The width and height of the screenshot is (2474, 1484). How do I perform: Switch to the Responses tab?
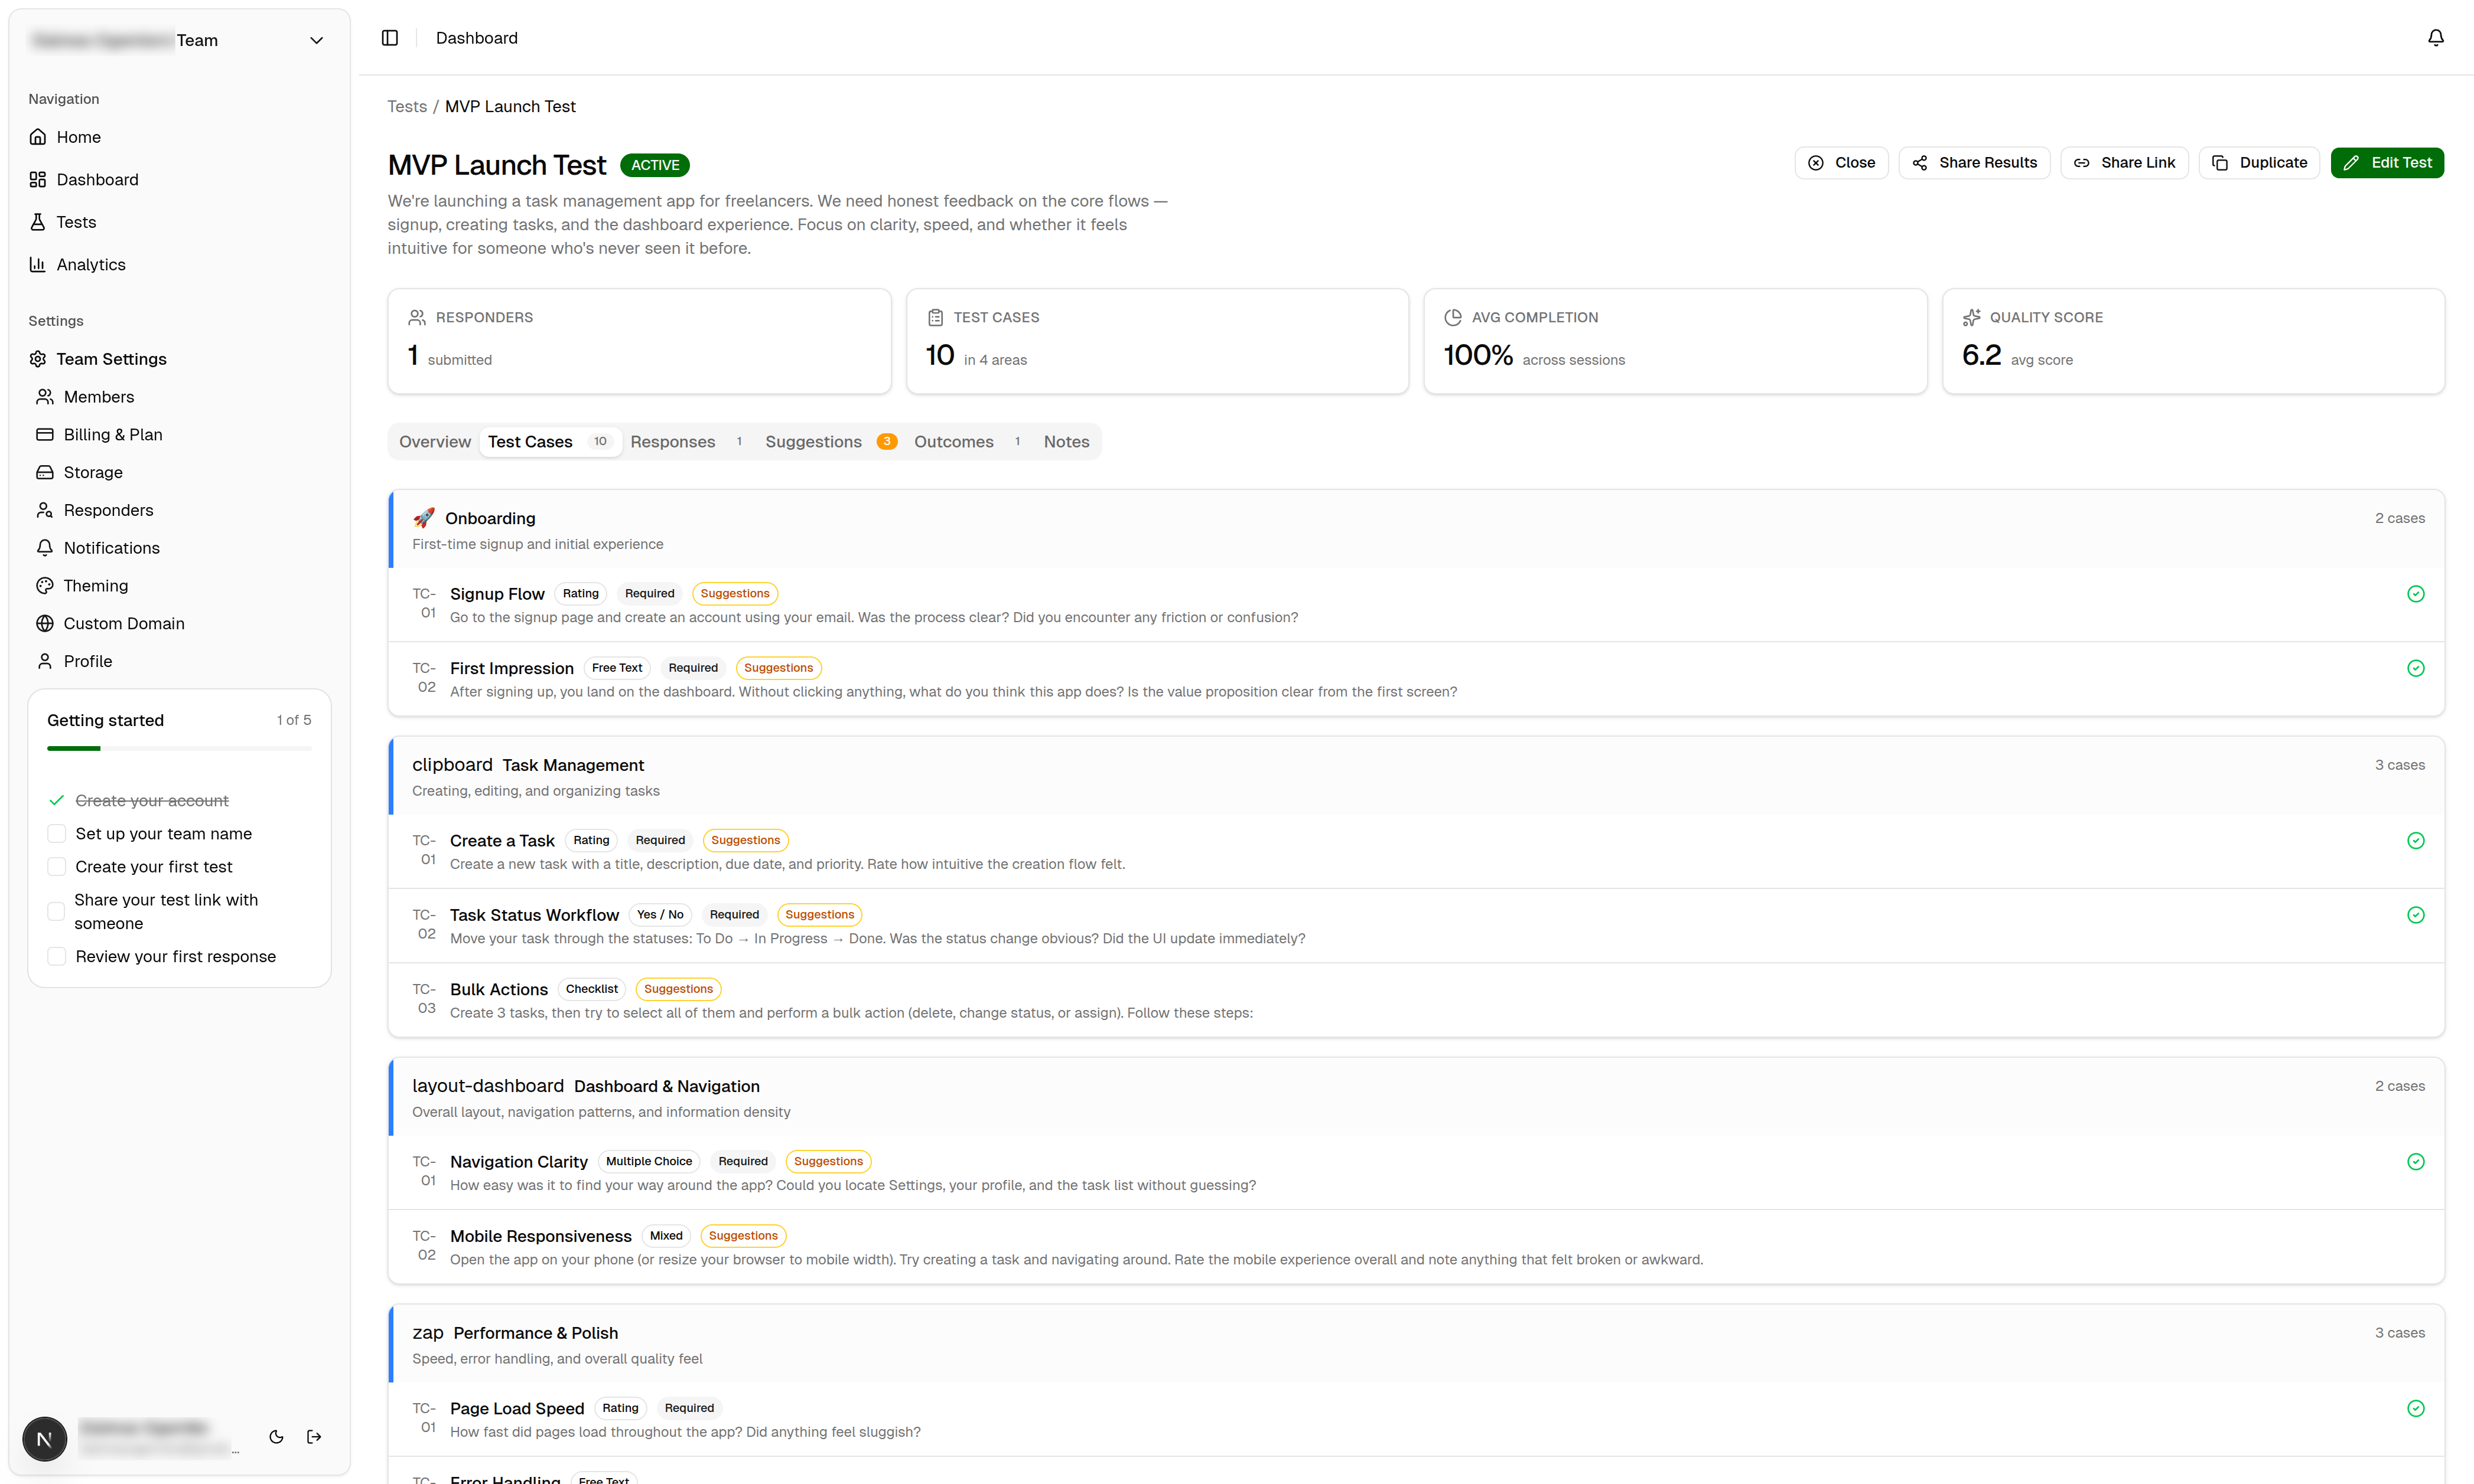point(672,441)
